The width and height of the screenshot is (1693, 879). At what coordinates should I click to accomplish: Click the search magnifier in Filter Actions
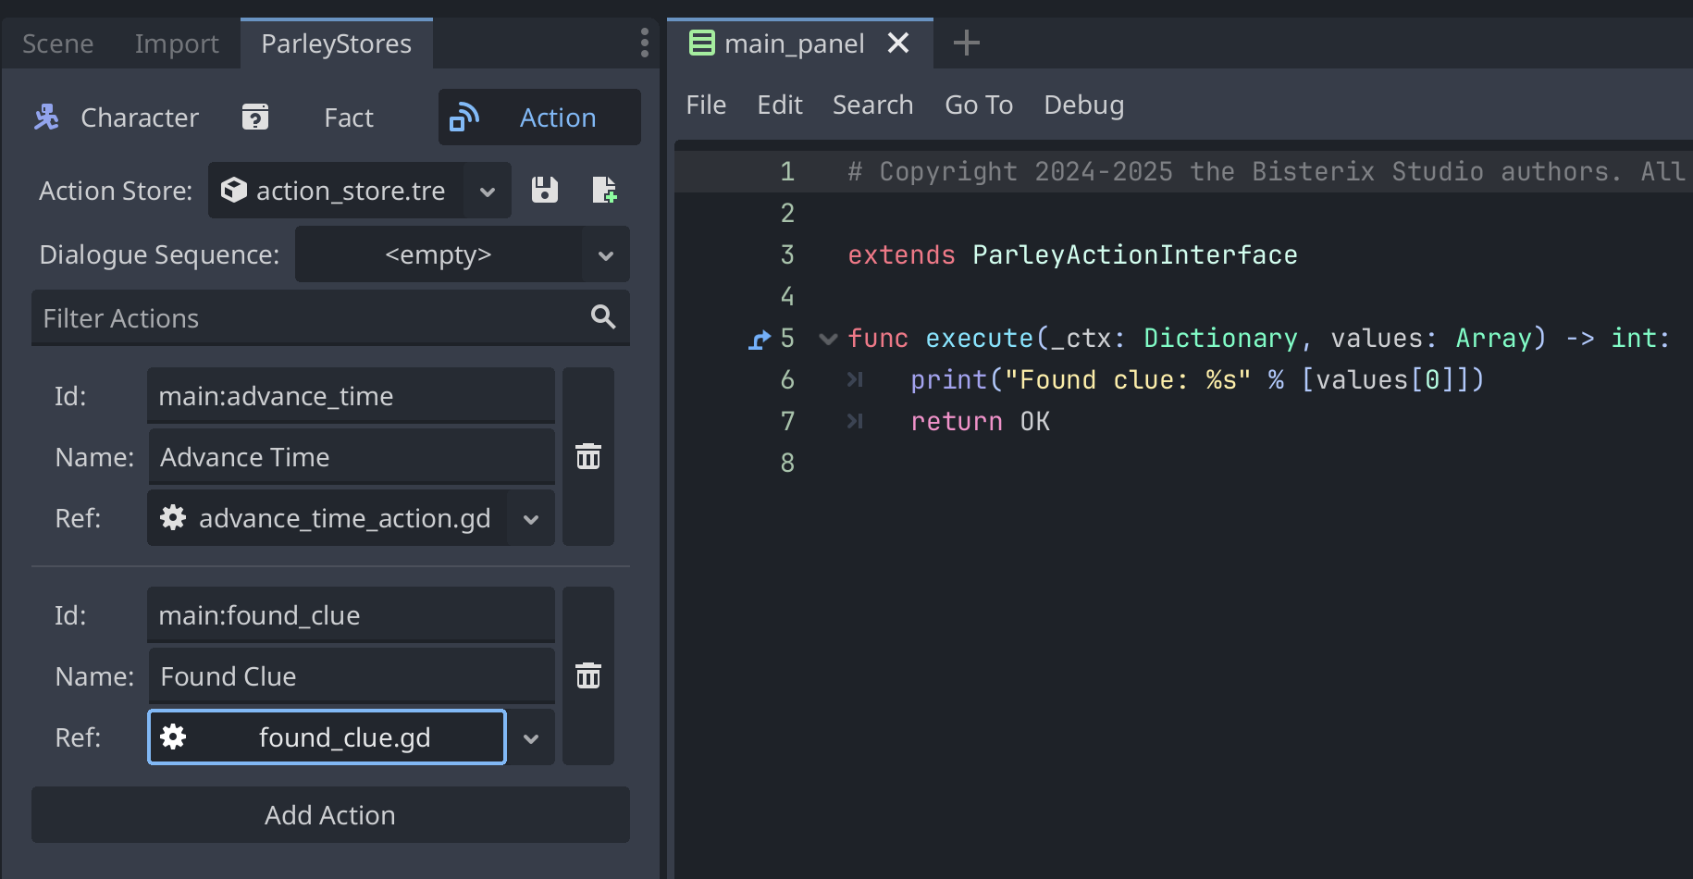pyautogui.click(x=603, y=317)
